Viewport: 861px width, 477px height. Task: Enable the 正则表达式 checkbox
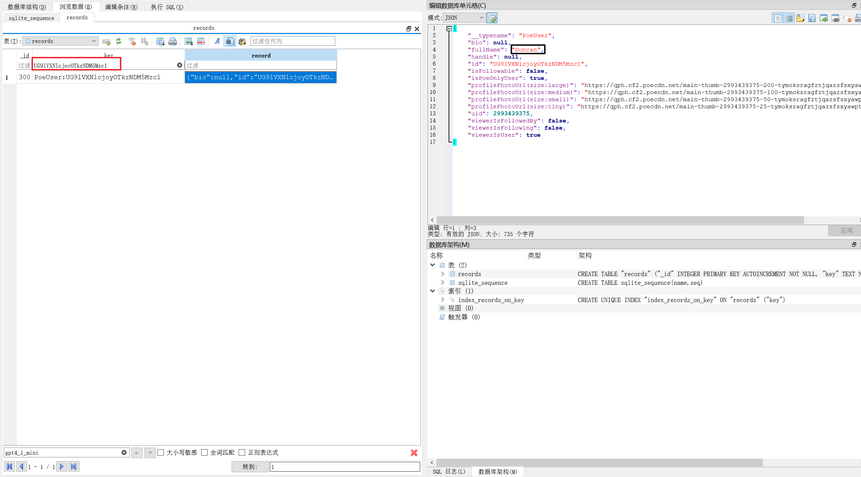point(242,453)
